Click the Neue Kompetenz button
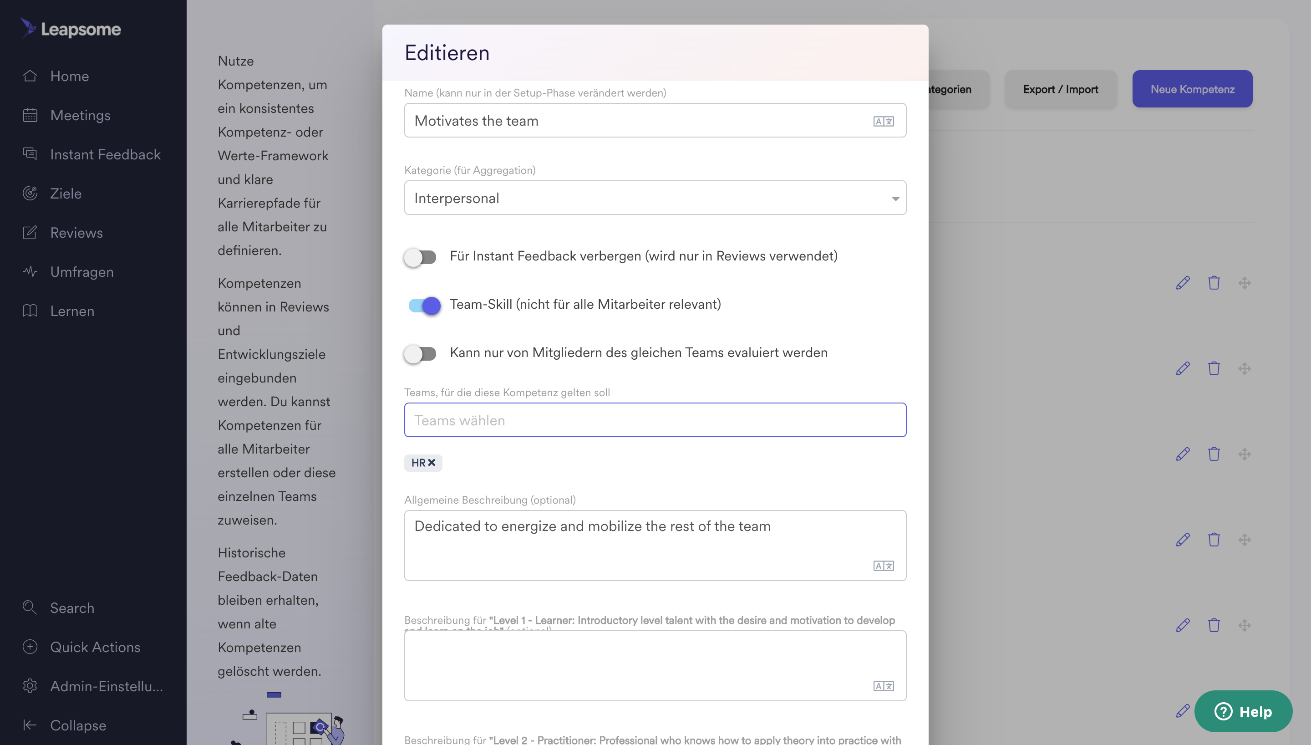Viewport: 1311px width, 745px height. [x=1192, y=88]
